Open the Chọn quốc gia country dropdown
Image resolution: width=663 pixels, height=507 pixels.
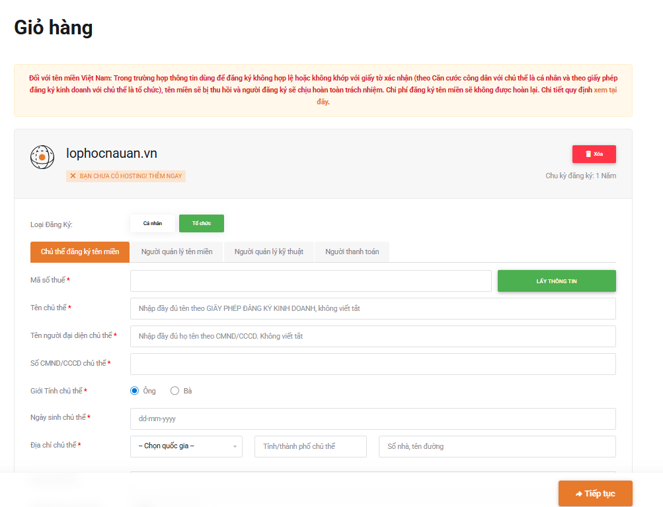pos(186,446)
